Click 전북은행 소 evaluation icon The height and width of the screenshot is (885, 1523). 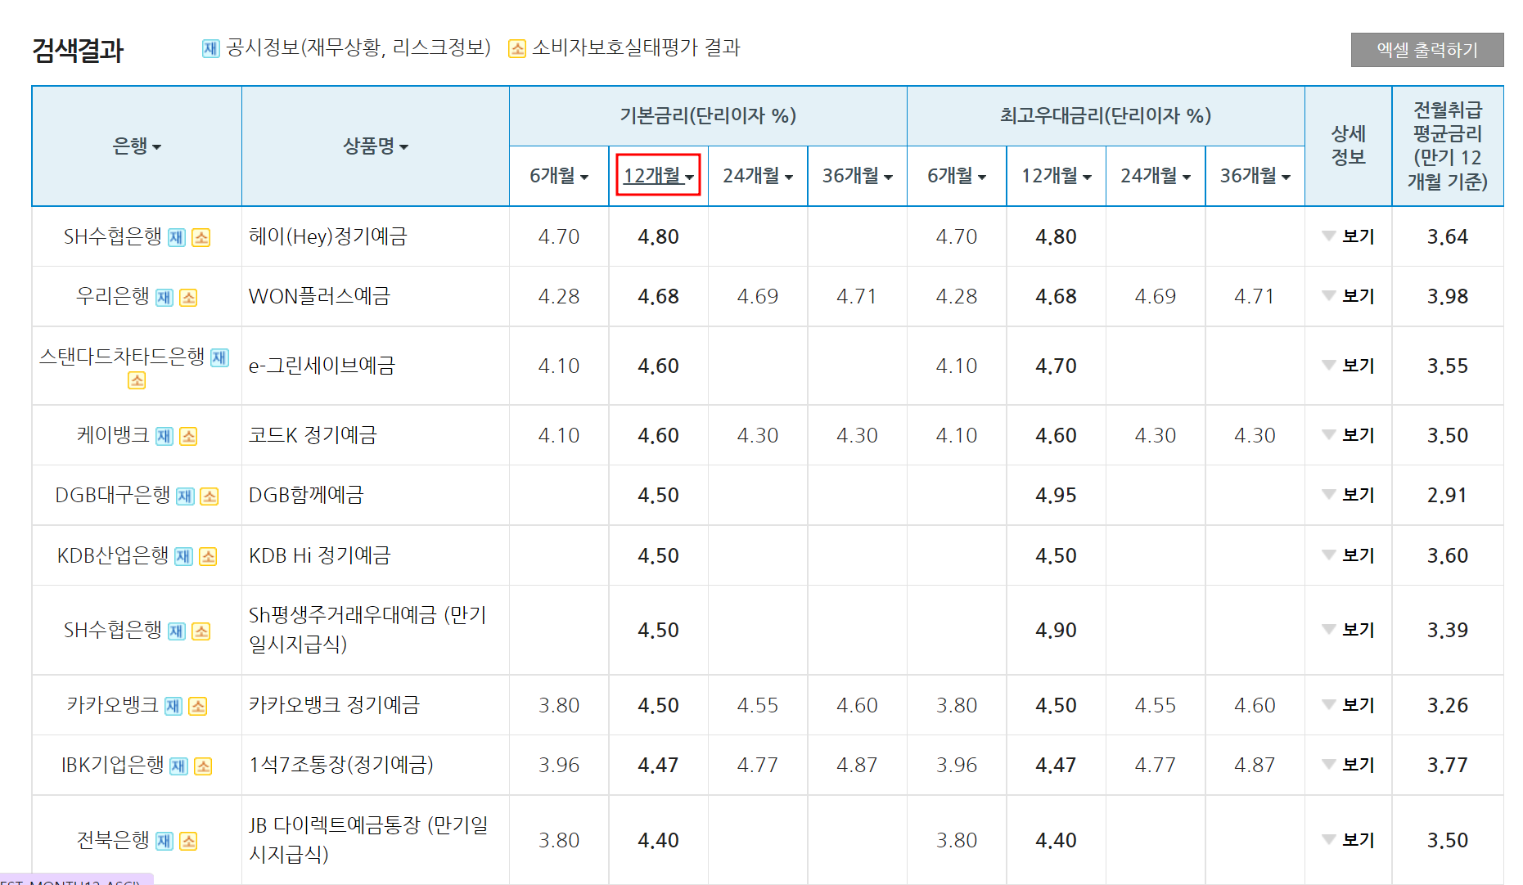point(189,841)
